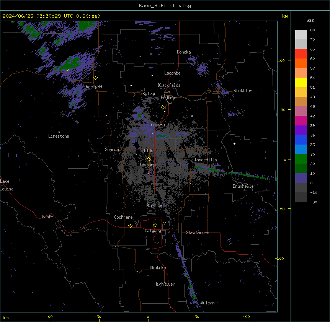
Task: Click the Airdrie label
Action: [x=155, y=205]
